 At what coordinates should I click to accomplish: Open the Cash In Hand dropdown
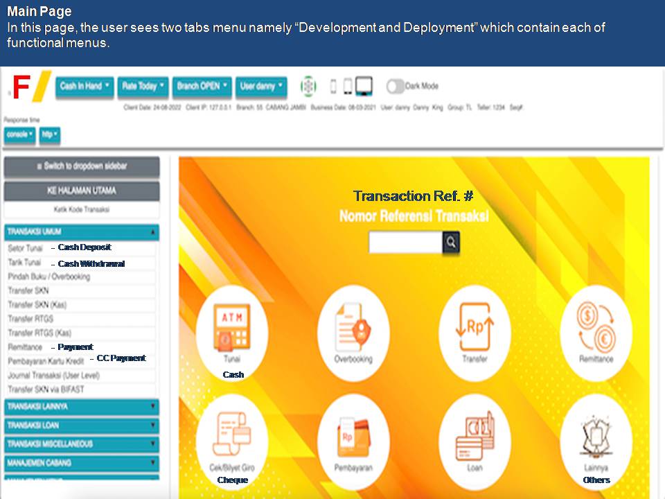[x=84, y=87]
